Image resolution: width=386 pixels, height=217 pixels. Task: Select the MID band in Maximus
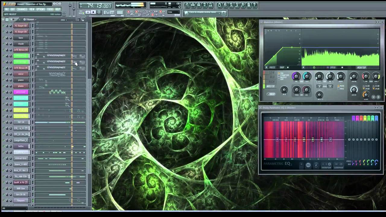270,77
